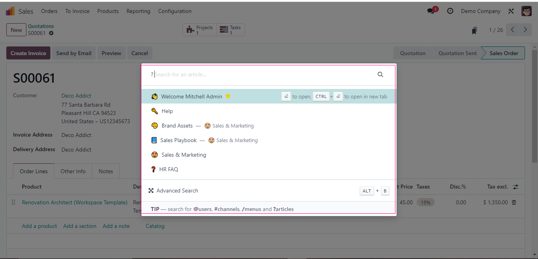
Task: Click the waving hand emoji of the Welcome article
Action: [x=154, y=96]
